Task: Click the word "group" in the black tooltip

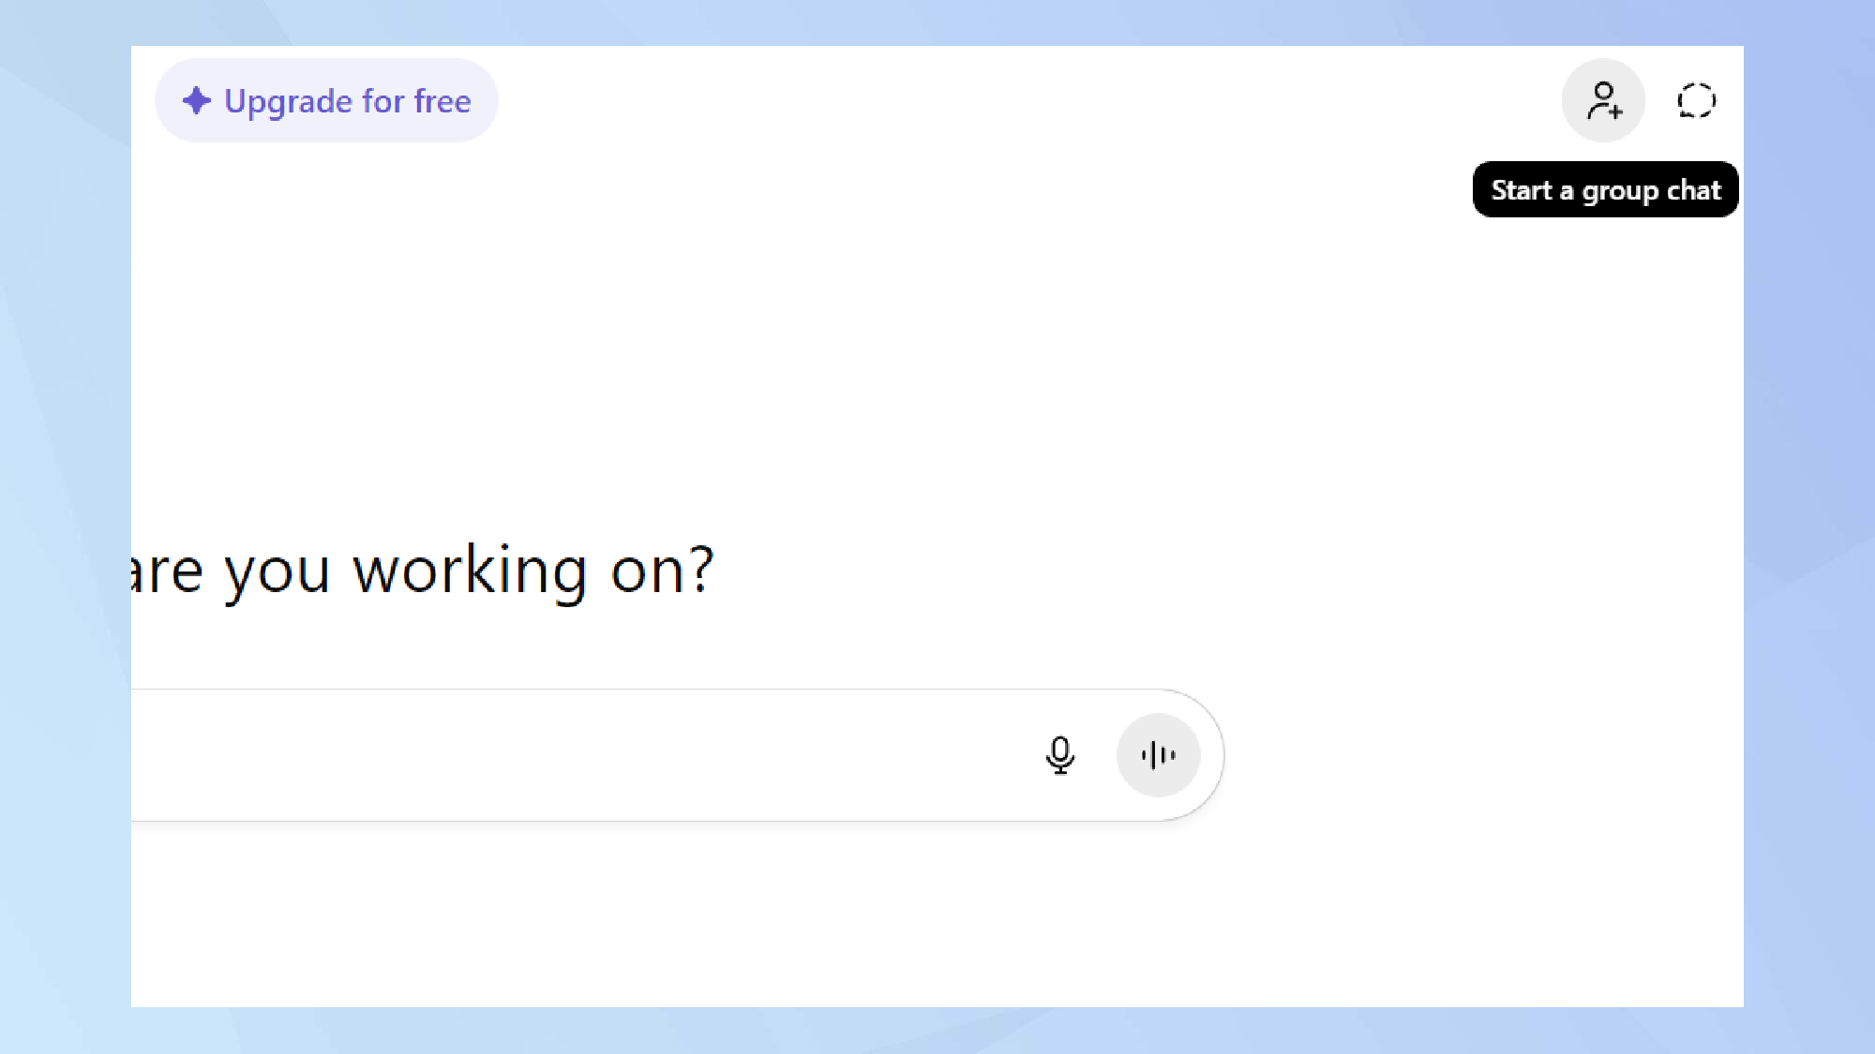Action: 1619,191
